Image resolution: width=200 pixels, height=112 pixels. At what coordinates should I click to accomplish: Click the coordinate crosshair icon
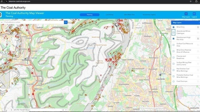pyautogui.click(x=11, y=110)
